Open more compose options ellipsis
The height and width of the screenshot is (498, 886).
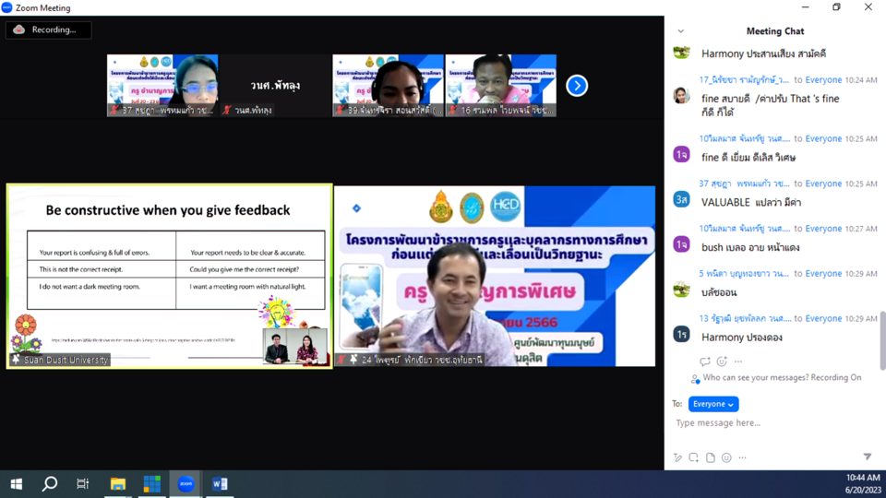(742, 457)
